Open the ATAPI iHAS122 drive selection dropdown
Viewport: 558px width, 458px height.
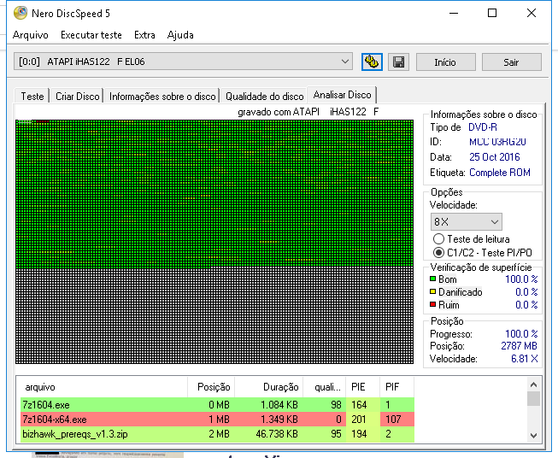(x=183, y=62)
